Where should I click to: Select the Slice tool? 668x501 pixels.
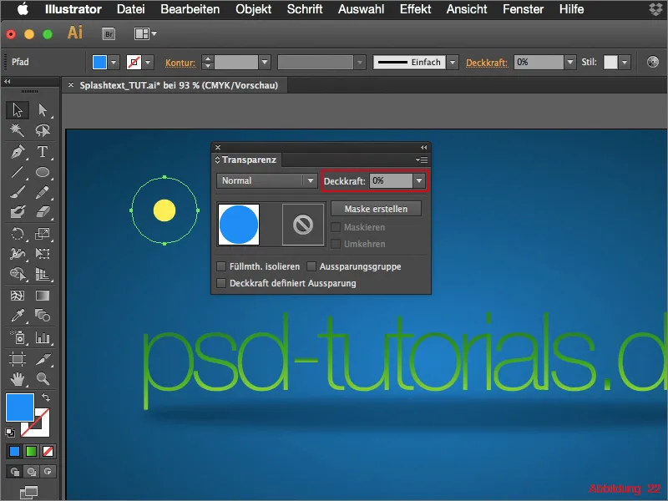coord(43,359)
